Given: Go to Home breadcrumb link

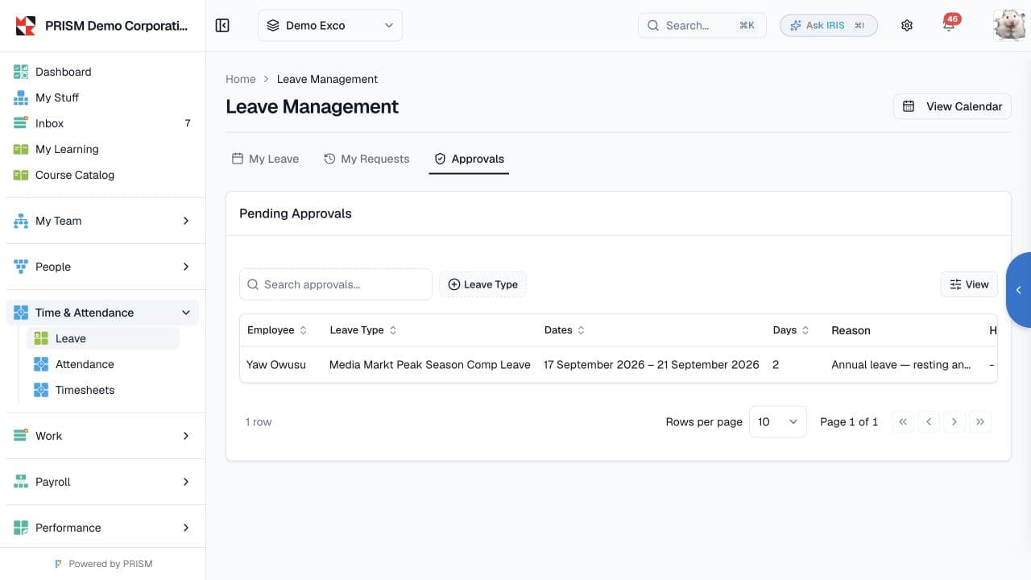Looking at the screenshot, I should tap(241, 79).
